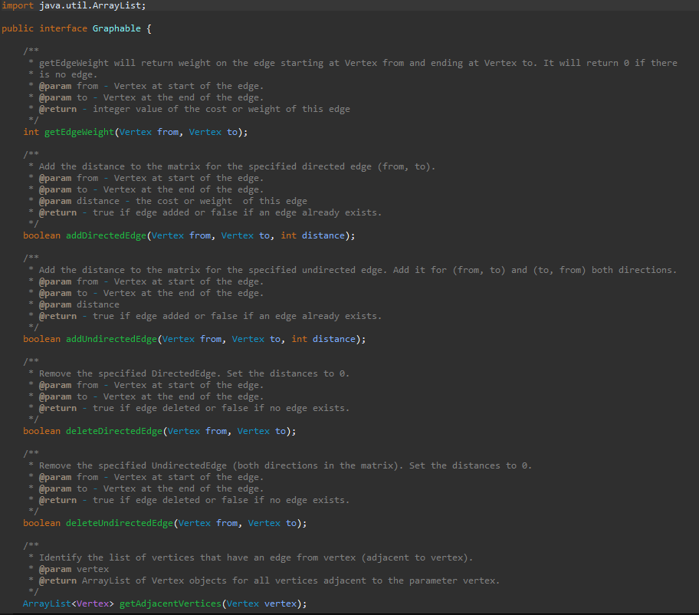This screenshot has width=699, height=615.
Task: Click 'boolean' return type before addDirectedEdge
Action: [42, 235]
